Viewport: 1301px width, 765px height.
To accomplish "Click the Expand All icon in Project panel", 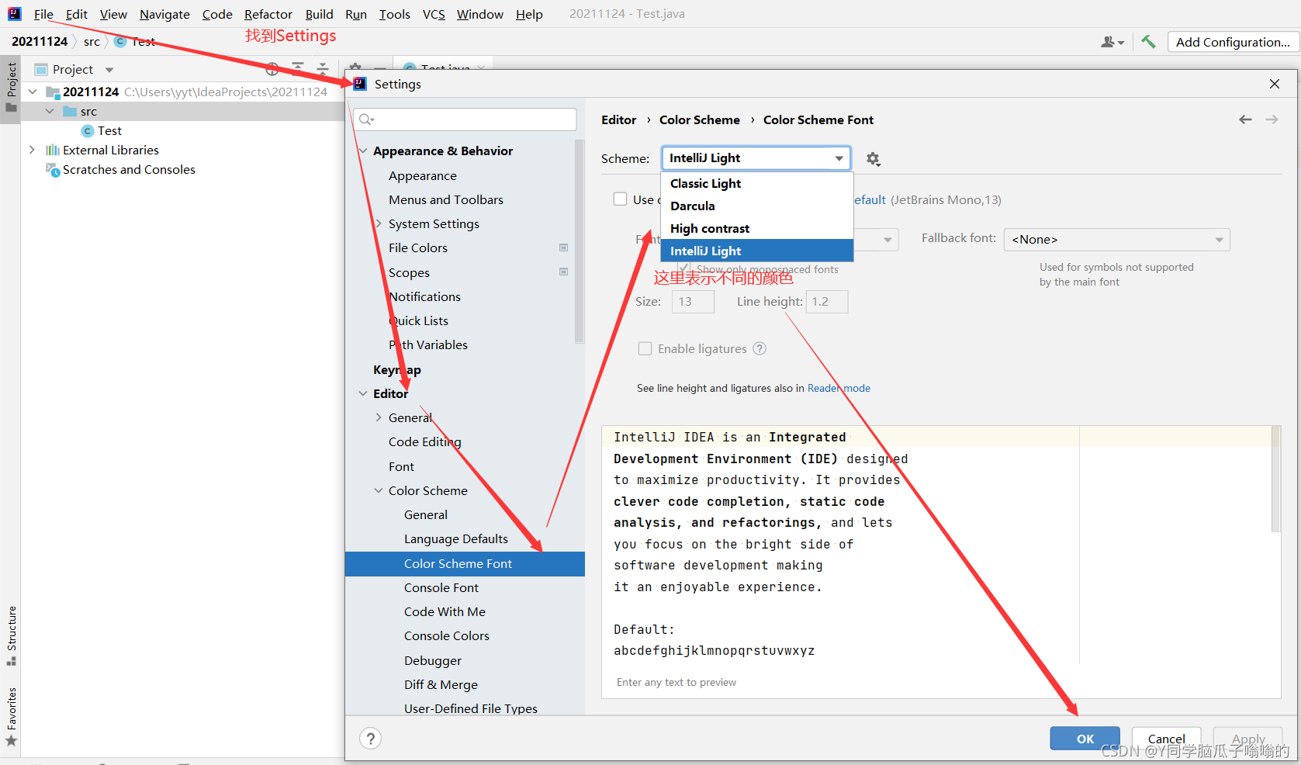I will click(x=298, y=69).
